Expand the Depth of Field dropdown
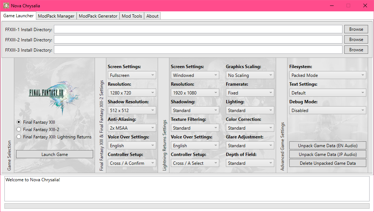This screenshot has height=212, width=374. 250,163
